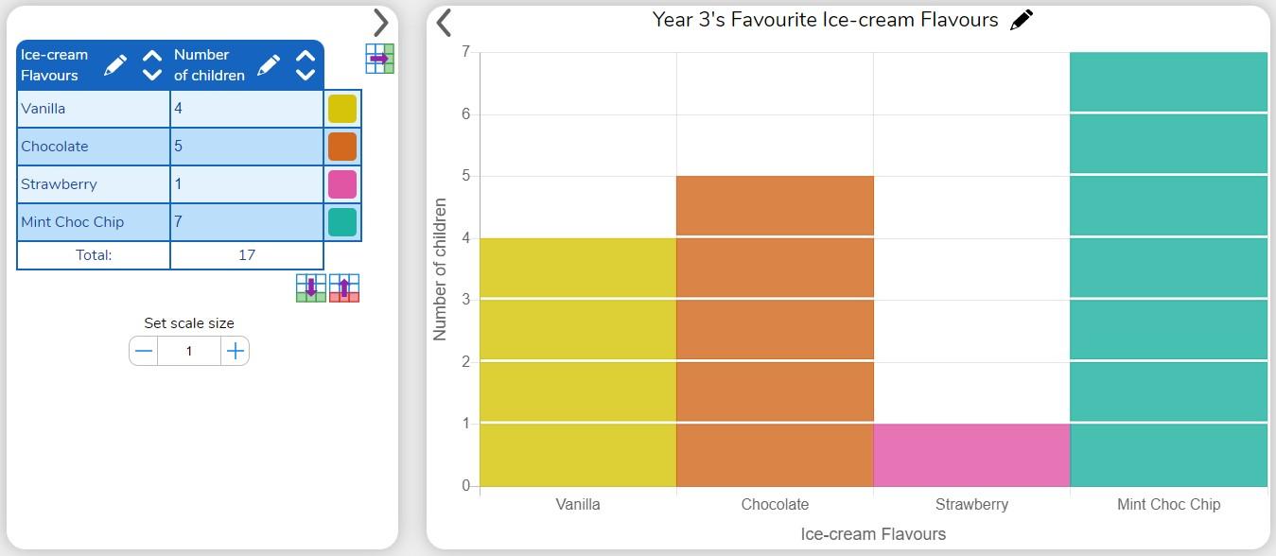The width and height of the screenshot is (1276, 556).
Task: Decrease the scale size with the minus button
Action: click(x=144, y=351)
